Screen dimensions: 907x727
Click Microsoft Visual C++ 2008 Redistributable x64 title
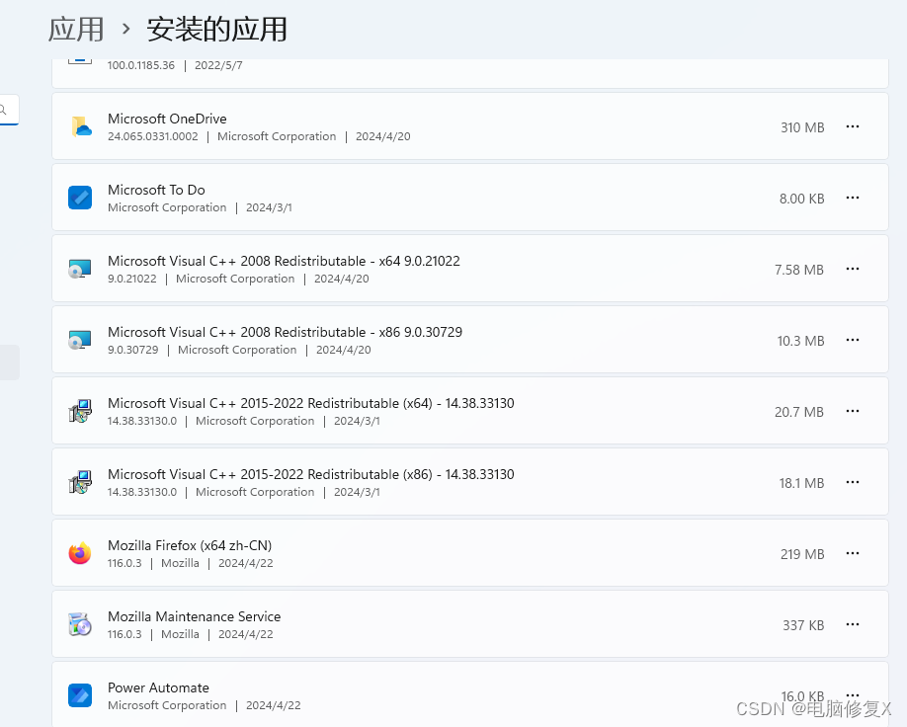pos(284,261)
